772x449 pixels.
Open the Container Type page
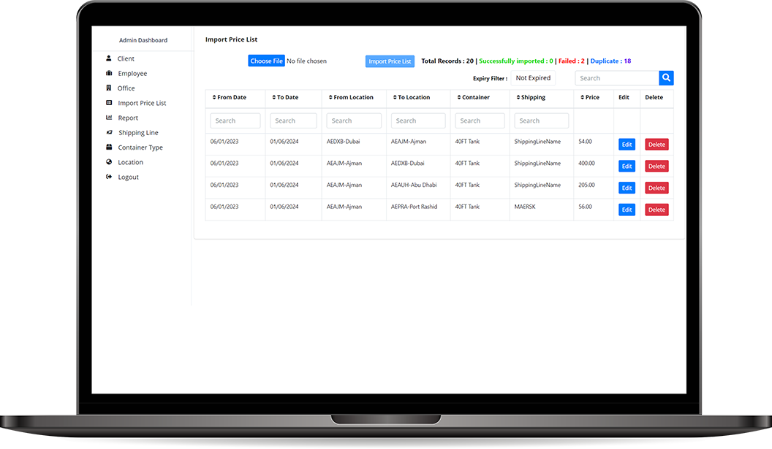[140, 147]
